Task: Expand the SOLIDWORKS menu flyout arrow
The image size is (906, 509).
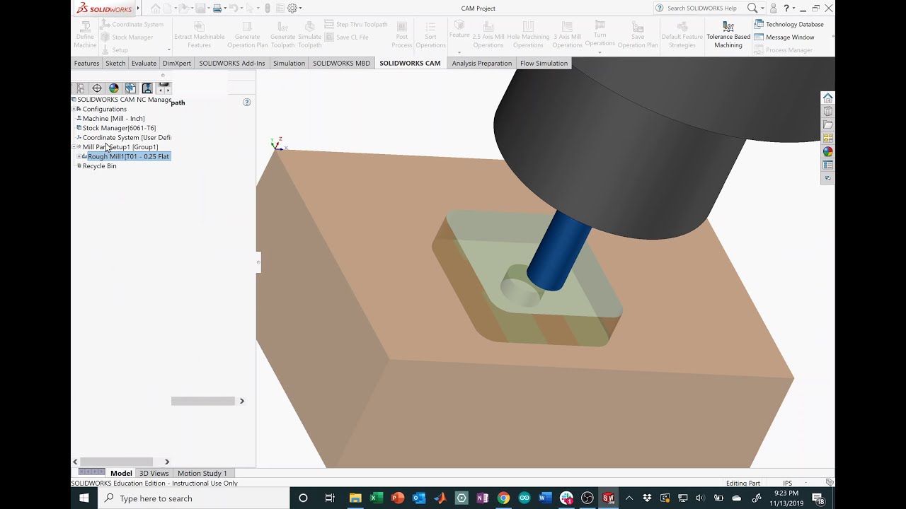Action: pyautogui.click(x=138, y=8)
